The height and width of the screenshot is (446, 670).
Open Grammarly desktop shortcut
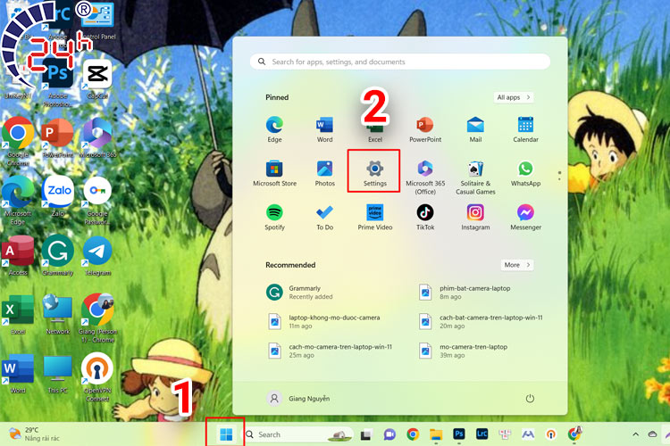pyautogui.click(x=58, y=256)
